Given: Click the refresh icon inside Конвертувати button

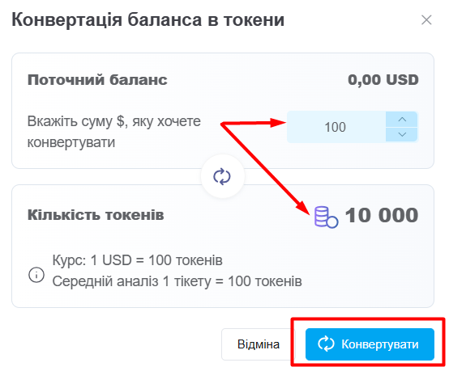Looking at the screenshot, I should 326,344.
